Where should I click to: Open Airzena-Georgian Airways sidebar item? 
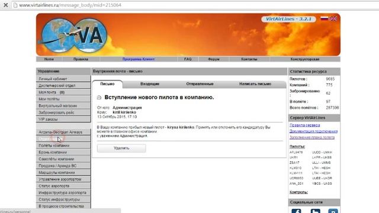pos(63,132)
